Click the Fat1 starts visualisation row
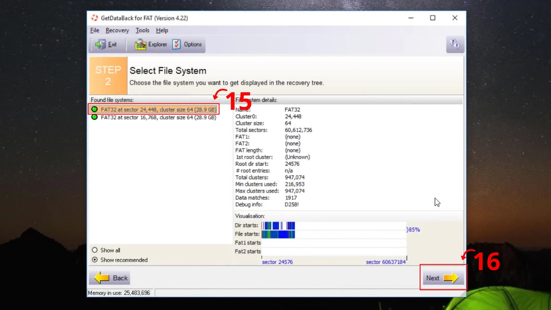 pyautogui.click(x=334, y=242)
